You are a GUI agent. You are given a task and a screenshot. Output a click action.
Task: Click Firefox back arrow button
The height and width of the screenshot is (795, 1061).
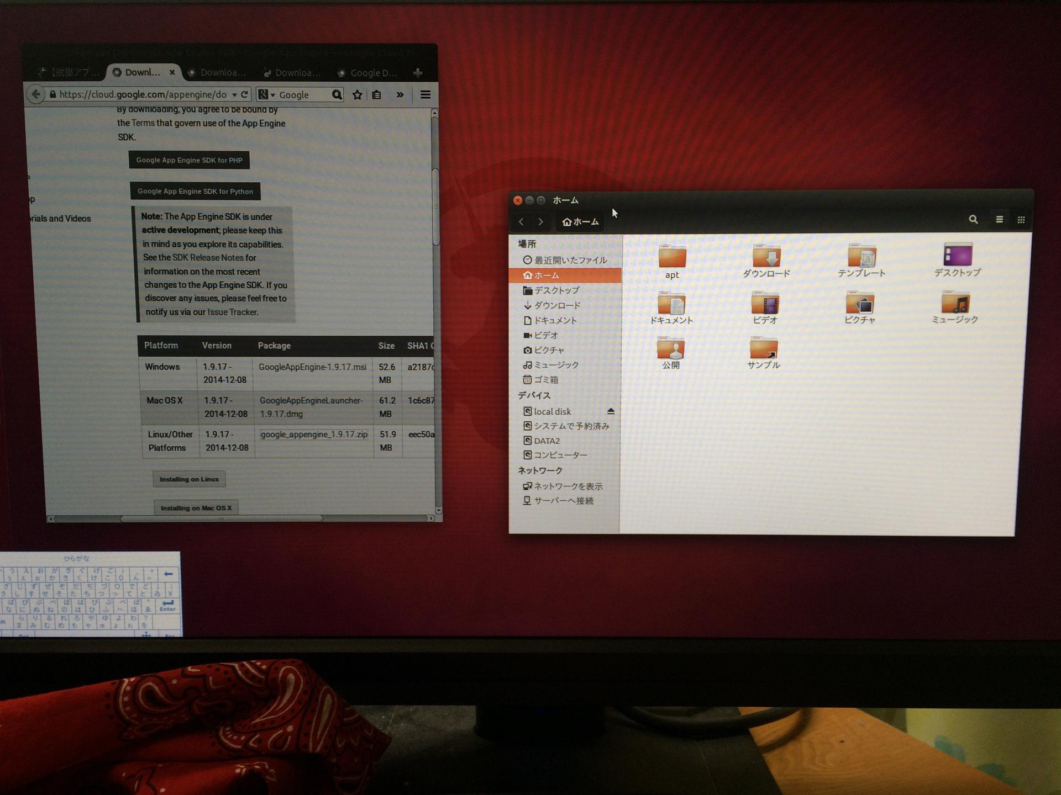36,94
